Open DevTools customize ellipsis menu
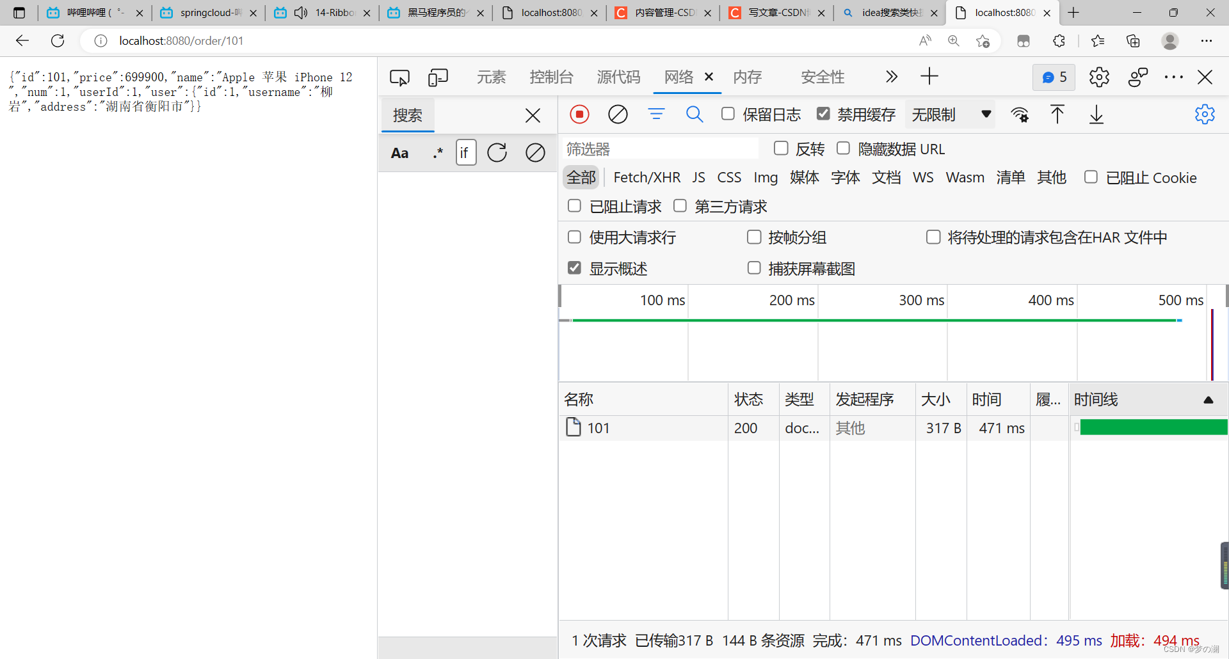The width and height of the screenshot is (1229, 659). coord(1173,77)
